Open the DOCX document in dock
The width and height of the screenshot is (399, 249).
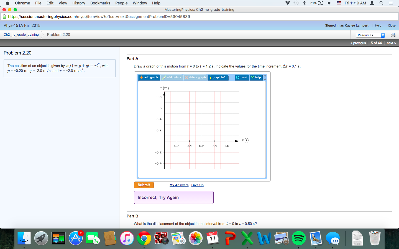click(x=357, y=238)
